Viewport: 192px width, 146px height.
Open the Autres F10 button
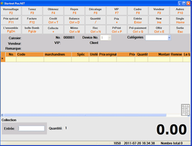click(180, 11)
